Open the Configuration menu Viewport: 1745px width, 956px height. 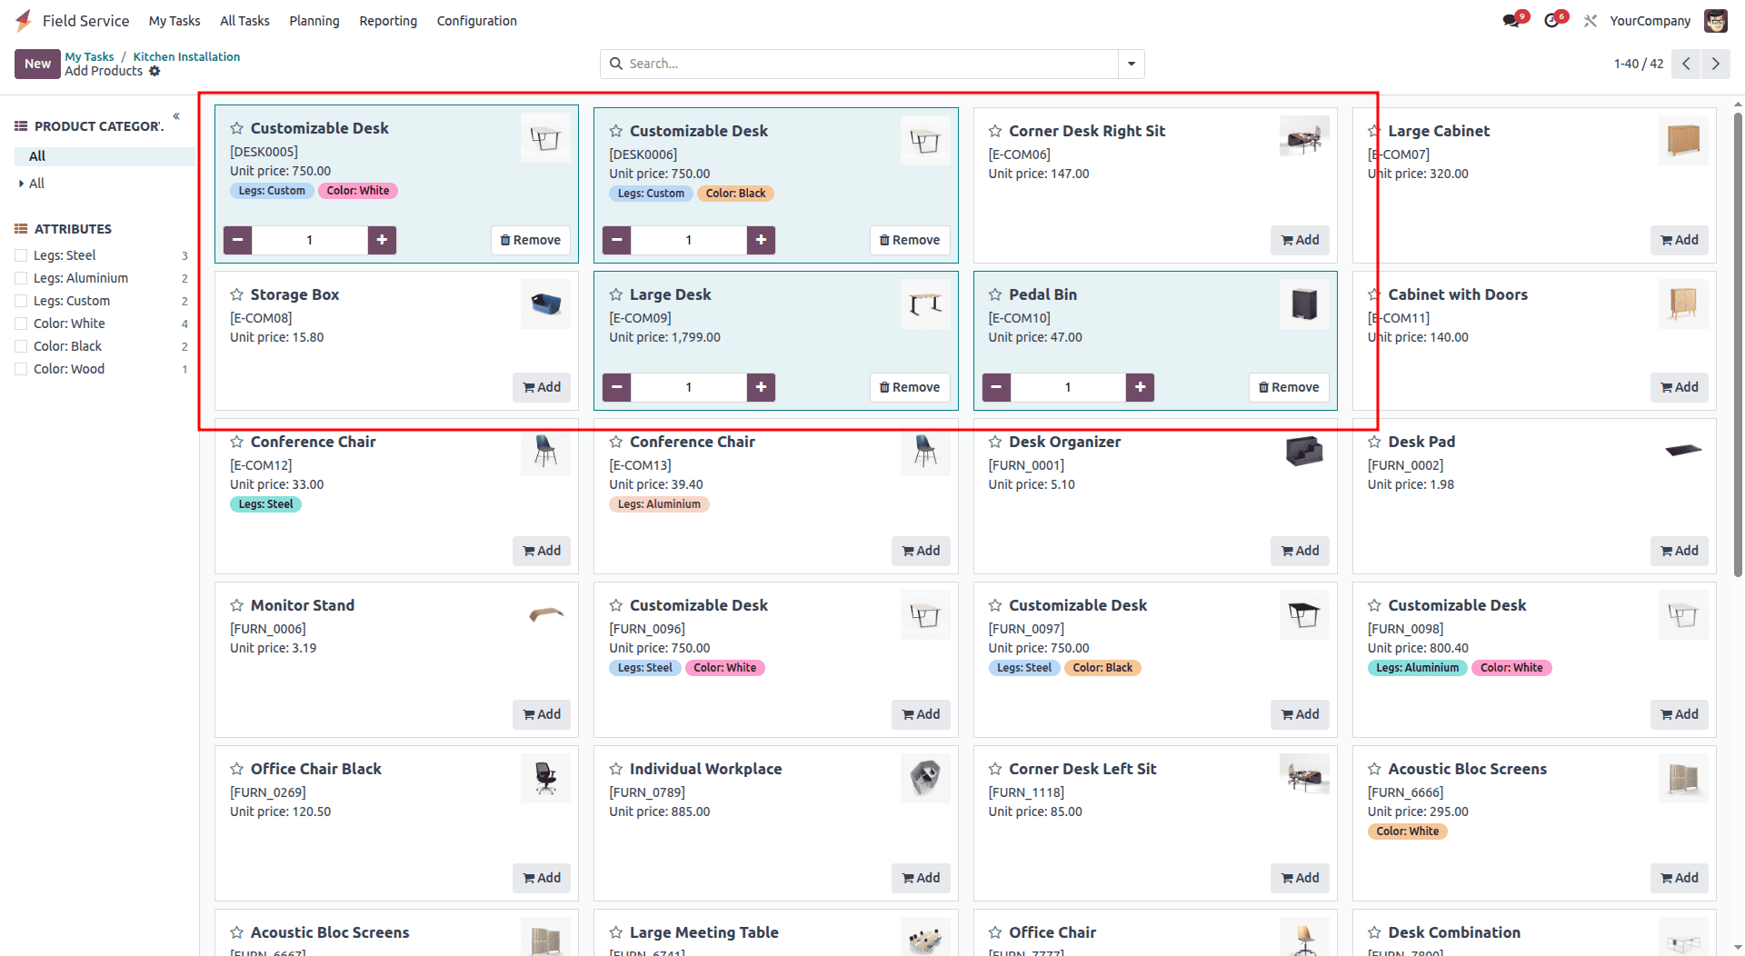pyautogui.click(x=476, y=20)
